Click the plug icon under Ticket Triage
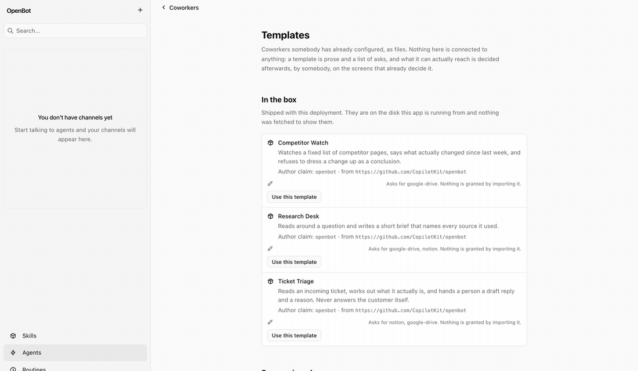The height and width of the screenshot is (371, 638). point(270,322)
